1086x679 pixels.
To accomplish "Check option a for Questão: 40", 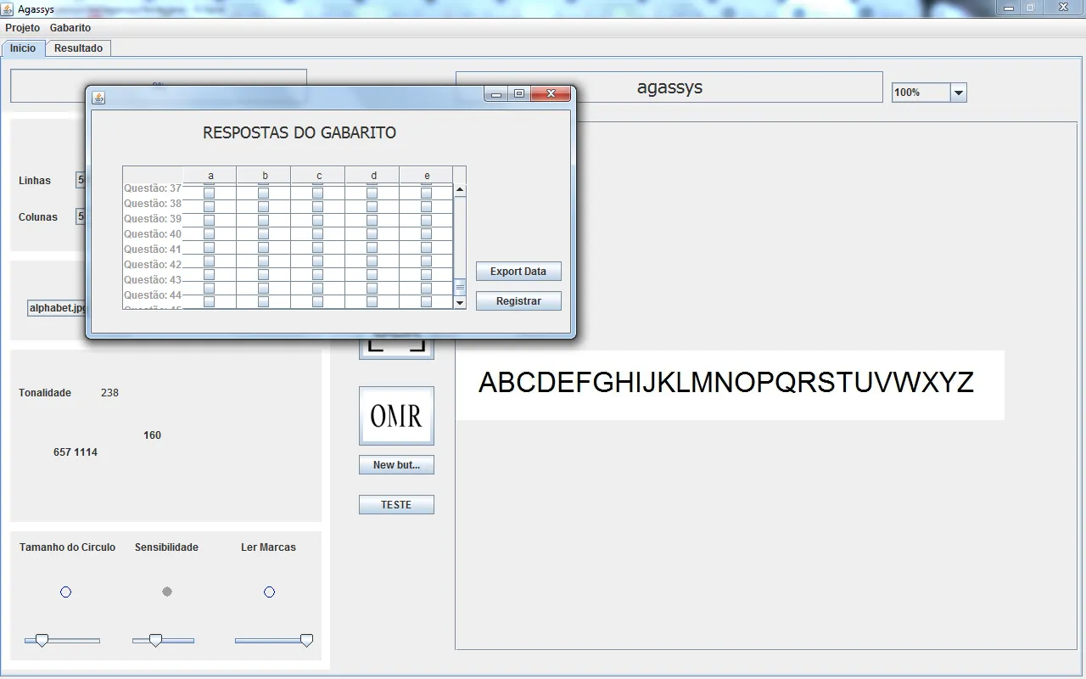I will pyautogui.click(x=210, y=234).
